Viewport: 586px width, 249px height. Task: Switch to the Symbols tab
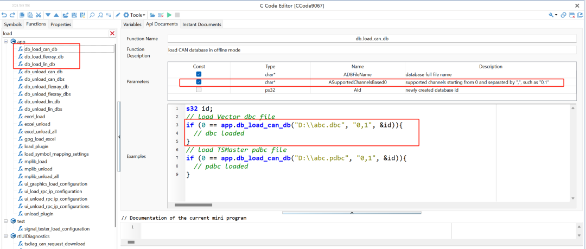click(12, 24)
